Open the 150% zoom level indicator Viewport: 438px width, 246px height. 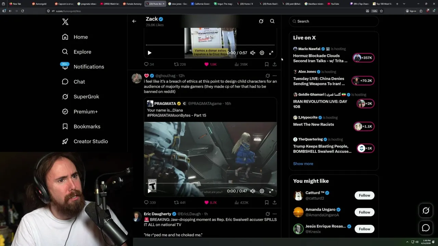pyautogui.click(x=374, y=11)
